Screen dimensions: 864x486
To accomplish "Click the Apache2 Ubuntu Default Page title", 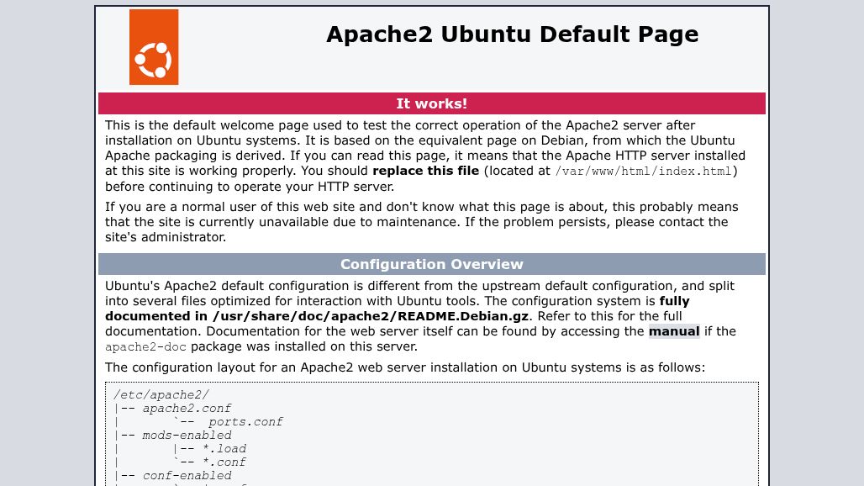I will [512, 34].
